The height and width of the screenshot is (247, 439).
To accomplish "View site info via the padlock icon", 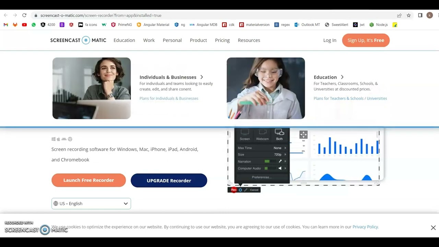I will [x=36, y=15].
